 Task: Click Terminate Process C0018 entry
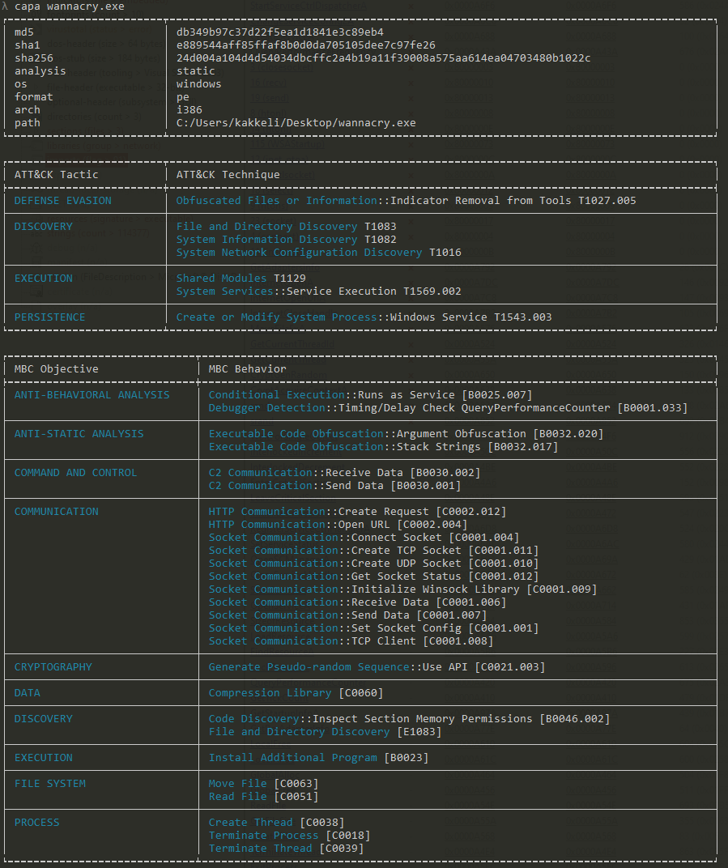(x=289, y=836)
